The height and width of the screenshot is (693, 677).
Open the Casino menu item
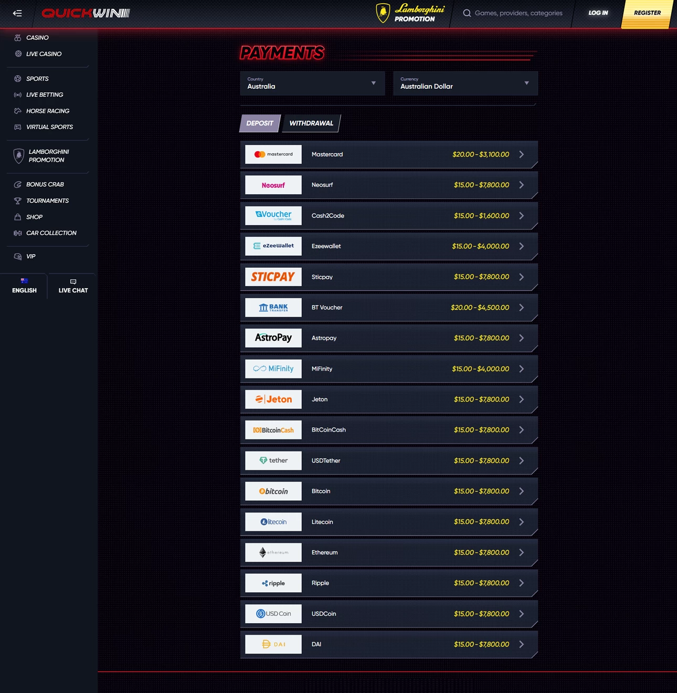(x=37, y=38)
